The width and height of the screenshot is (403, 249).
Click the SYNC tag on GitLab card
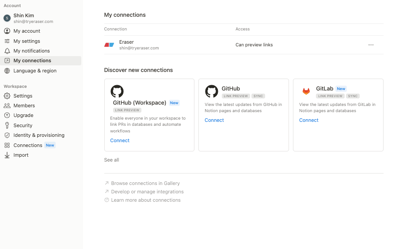(x=353, y=96)
